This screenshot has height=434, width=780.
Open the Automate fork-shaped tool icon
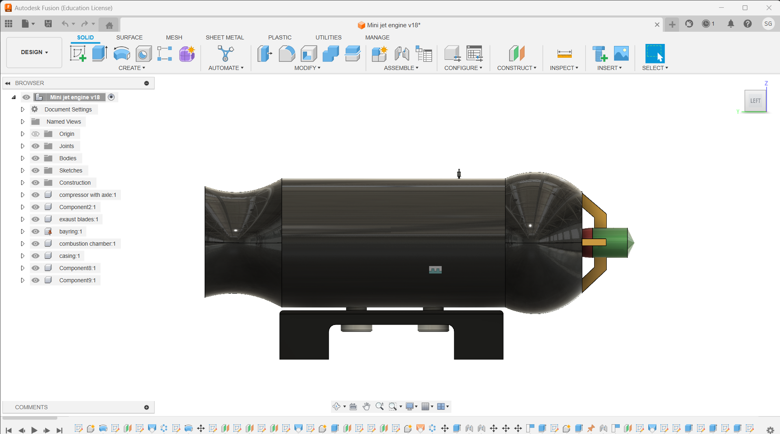tap(226, 54)
